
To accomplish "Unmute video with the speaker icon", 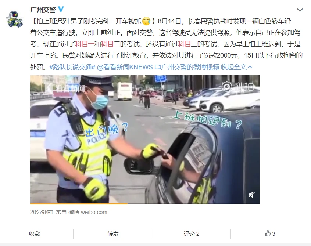I will [251, 195].
